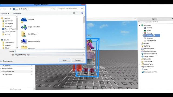The image size is (173, 97).
Task: Open the Organizar dropdown menu
Action: 5,13
